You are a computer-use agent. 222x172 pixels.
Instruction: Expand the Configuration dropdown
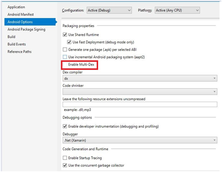[x=109, y=10]
